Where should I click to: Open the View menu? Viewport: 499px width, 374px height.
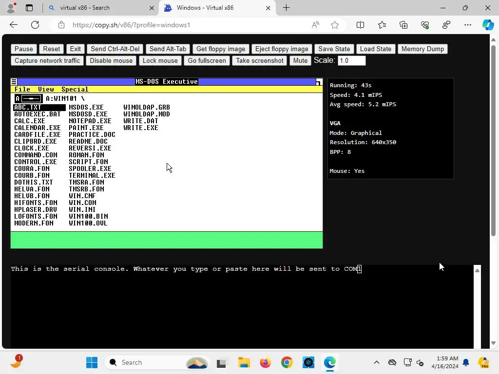(x=46, y=90)
